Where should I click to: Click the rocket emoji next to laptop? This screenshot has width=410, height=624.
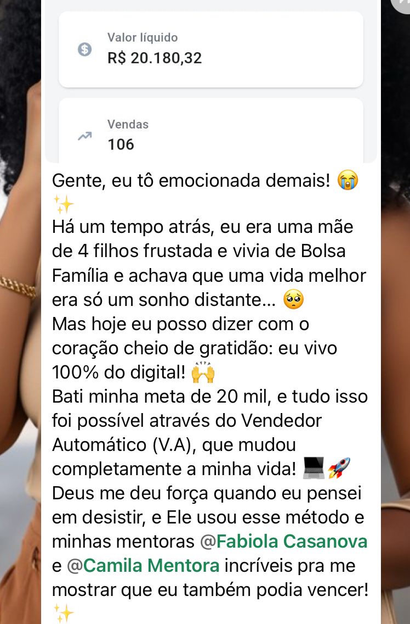(x=339, y=468)
